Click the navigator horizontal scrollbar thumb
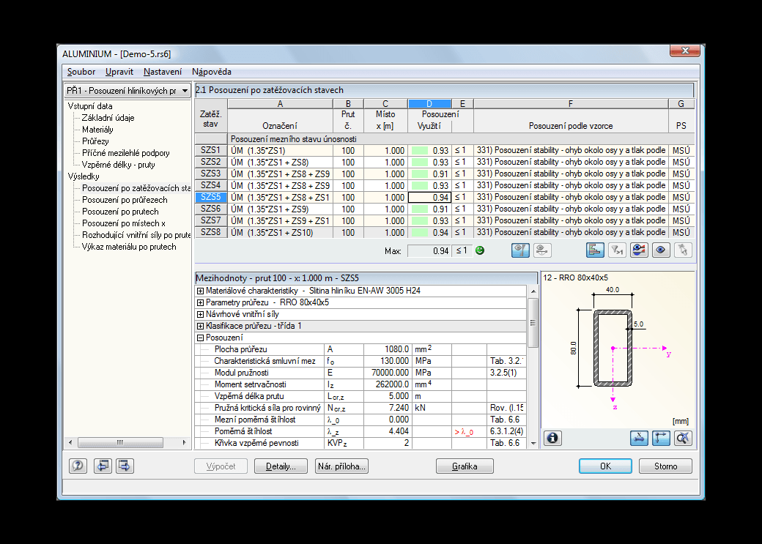 [120, 442]
